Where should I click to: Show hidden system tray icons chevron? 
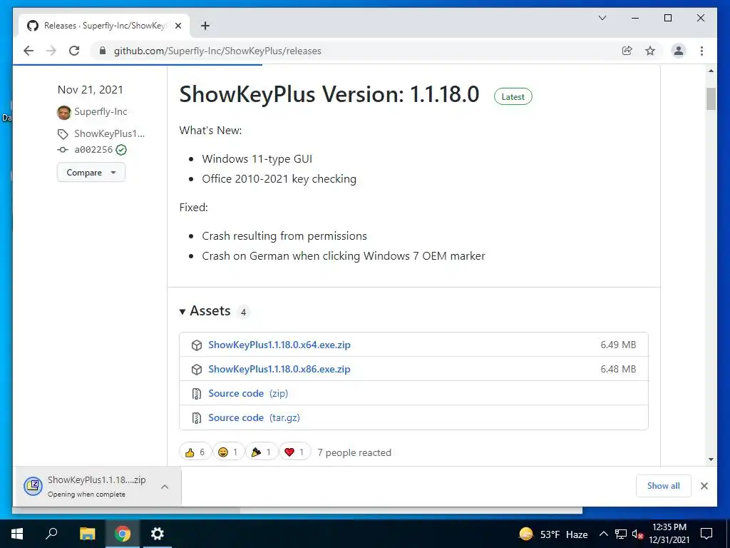[603, 534]
